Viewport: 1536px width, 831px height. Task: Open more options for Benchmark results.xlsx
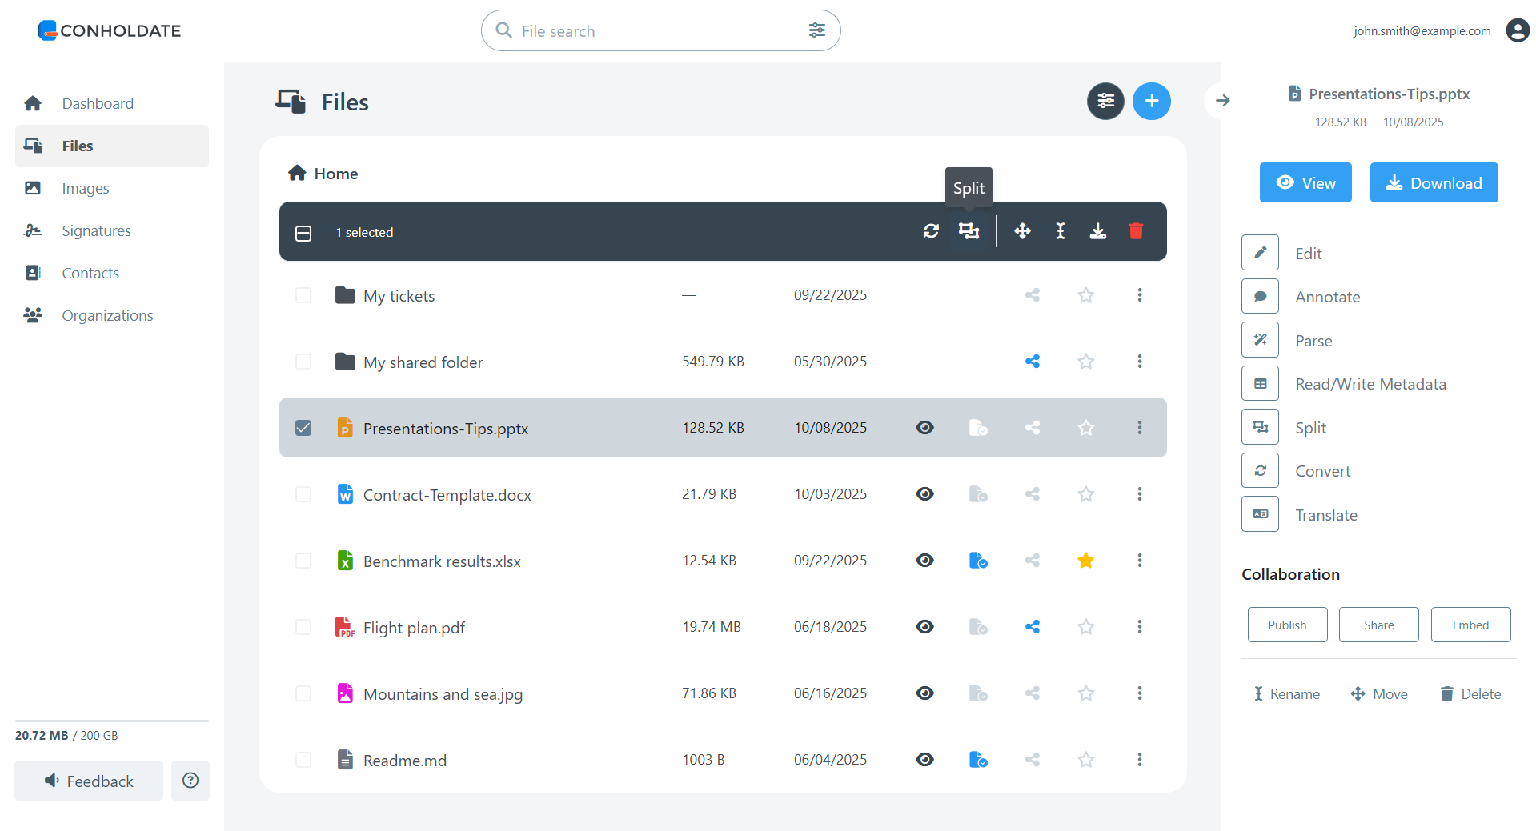pos(1139,561)
